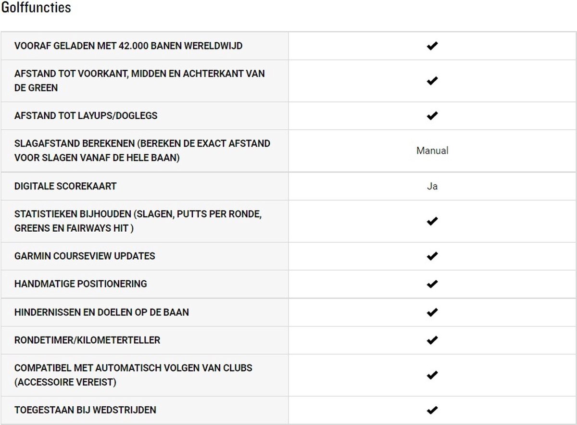The image size is (577, 425).
Task: Click checkmark for Garmin CourseView updates
Action: click(432, 256)
